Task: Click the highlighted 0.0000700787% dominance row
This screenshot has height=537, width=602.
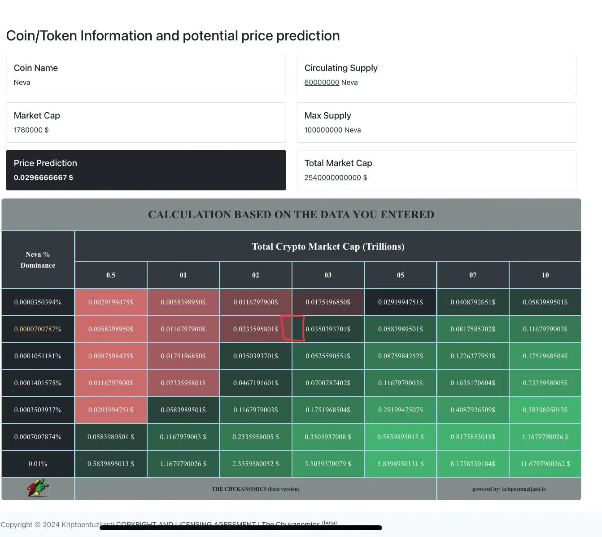Action: tap(38, 329)
